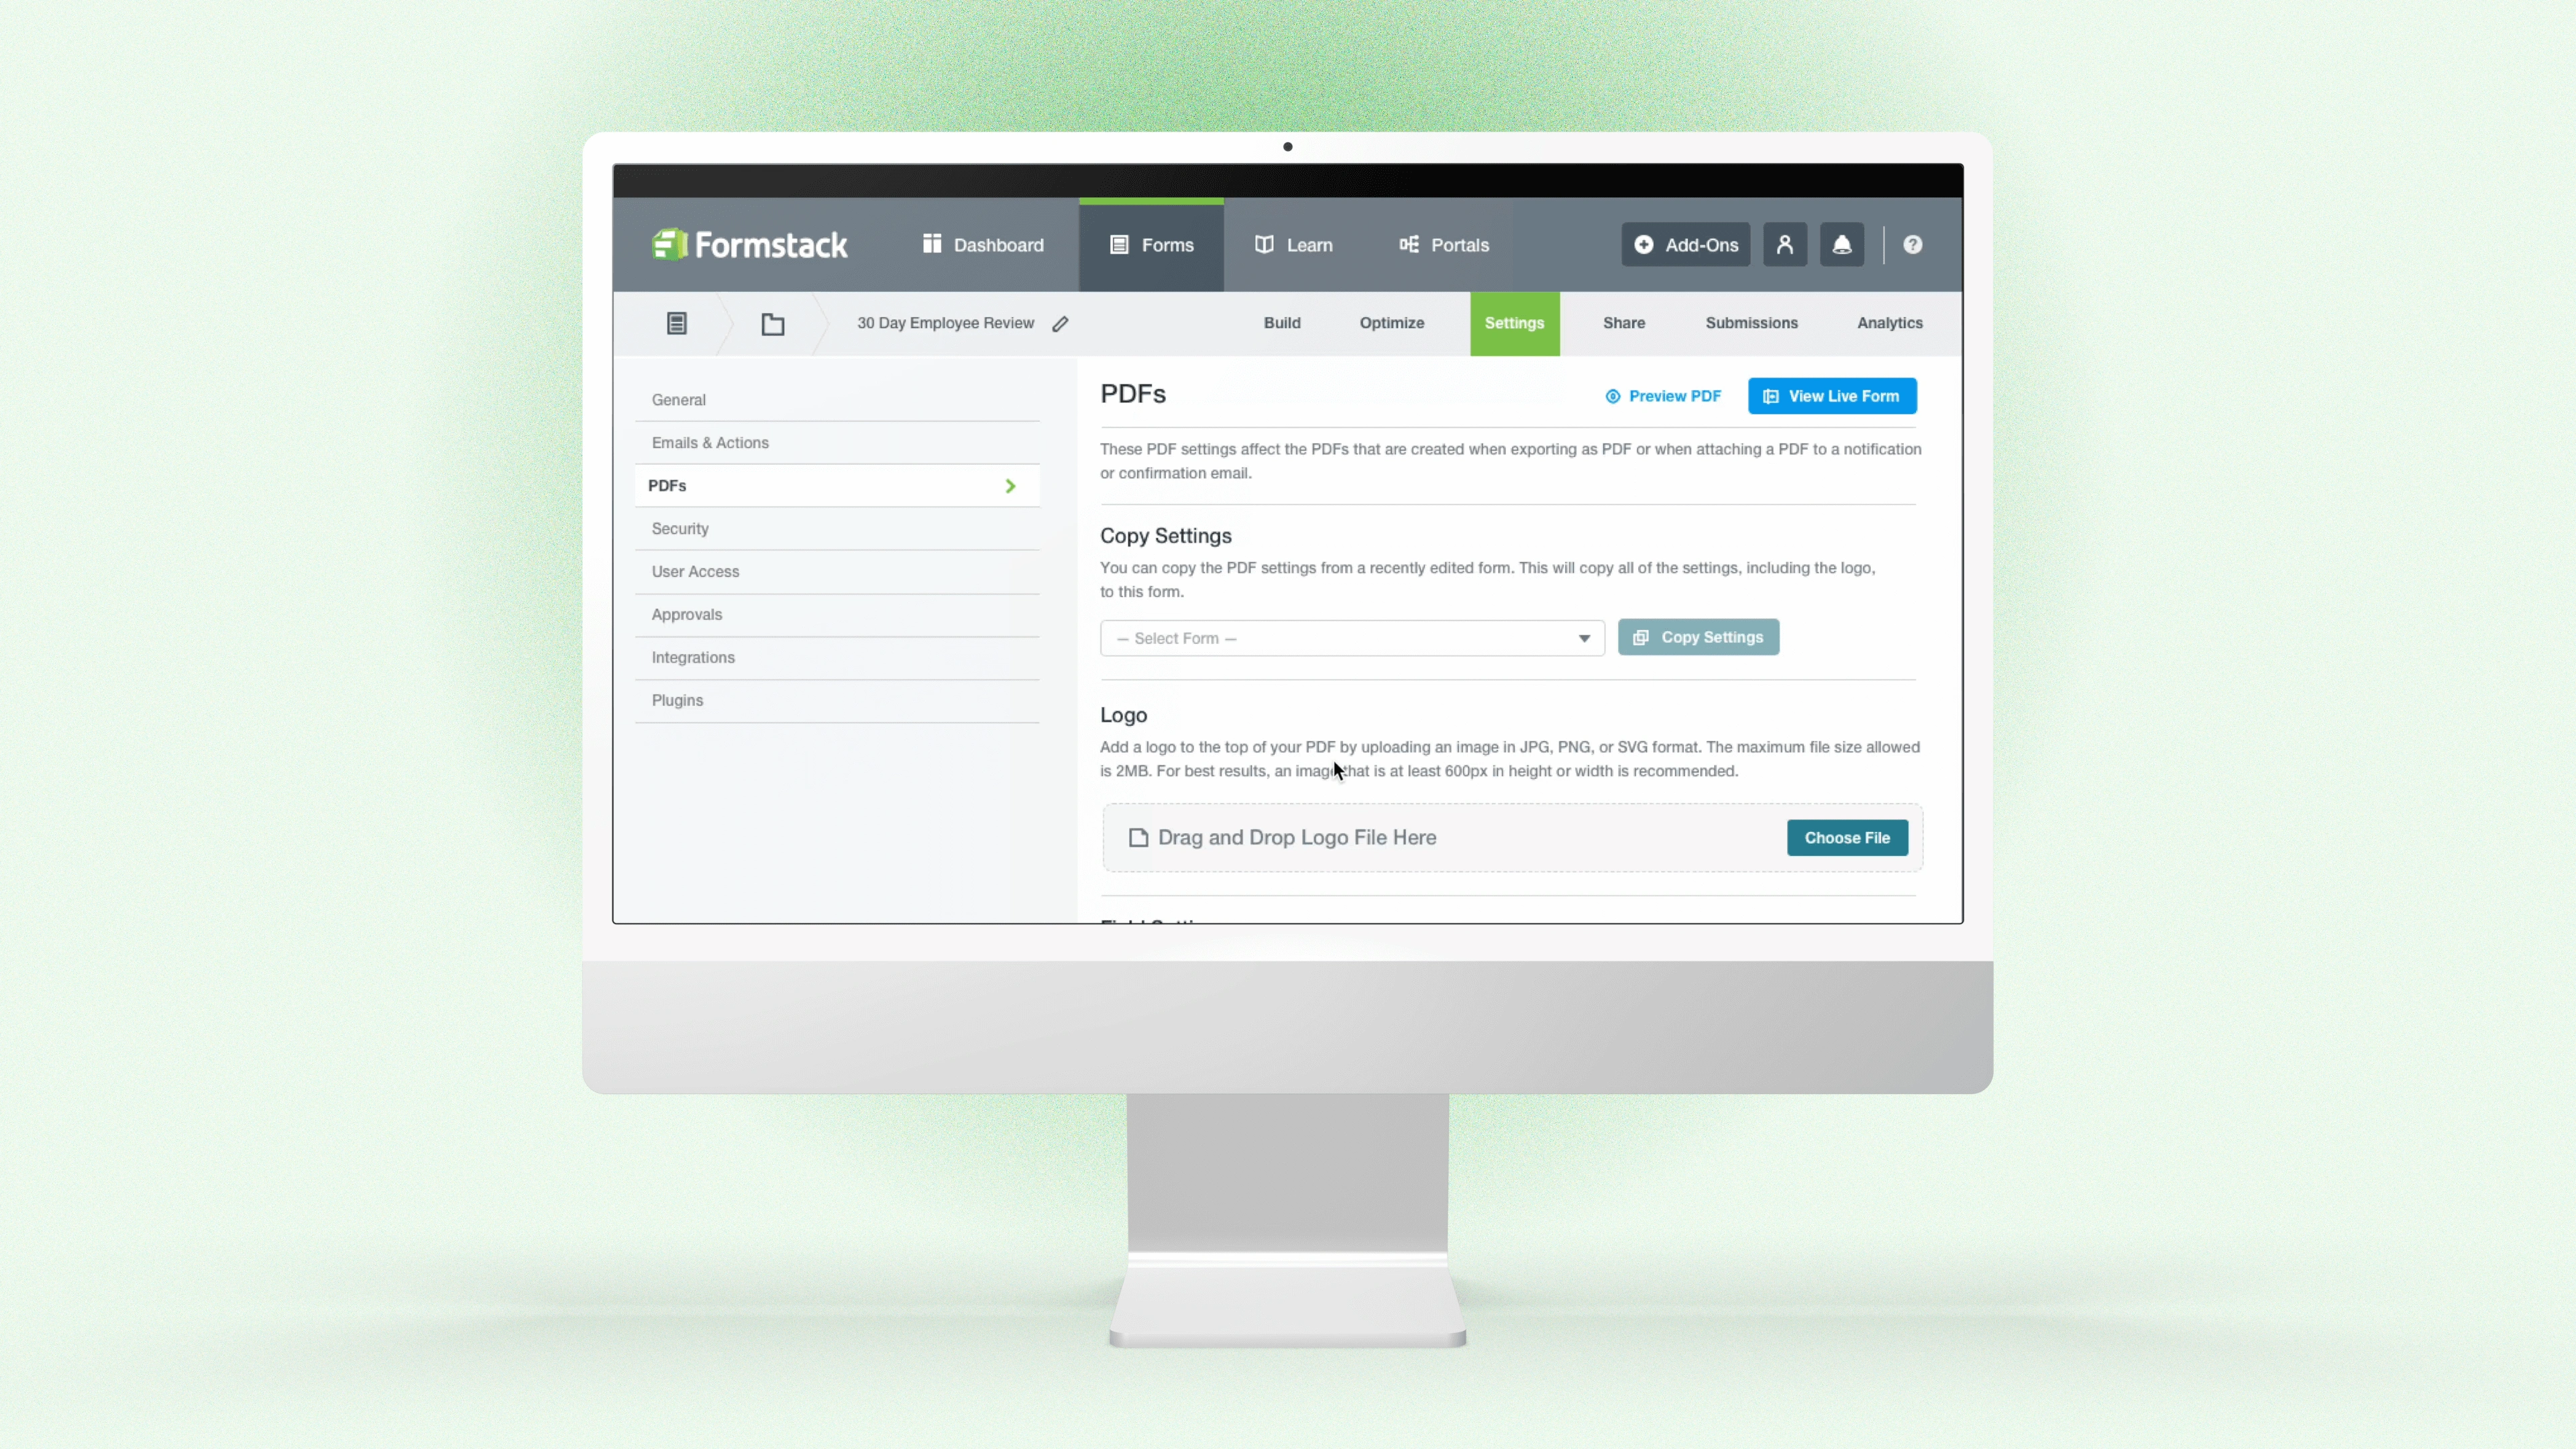Click the help question mark icon
The image size is (2576, 1449).
(x=1913, y=244)
